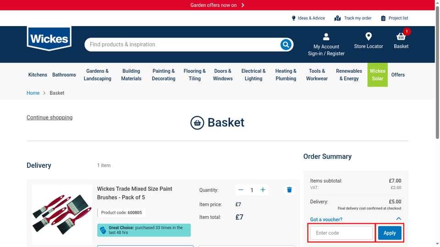Click Garden offers now on banner
Screen dimensions: 440x247
[x=213, y=5]
